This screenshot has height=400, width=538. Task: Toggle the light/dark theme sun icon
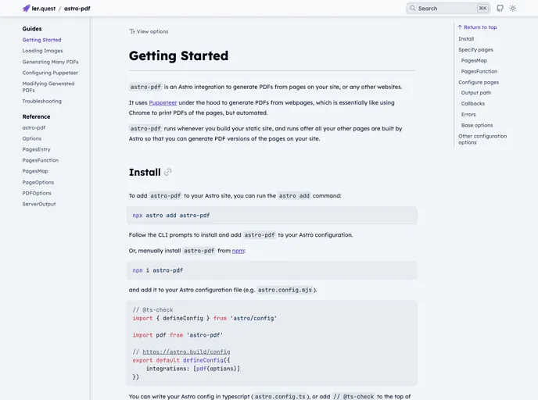click(x=513, y=9)
